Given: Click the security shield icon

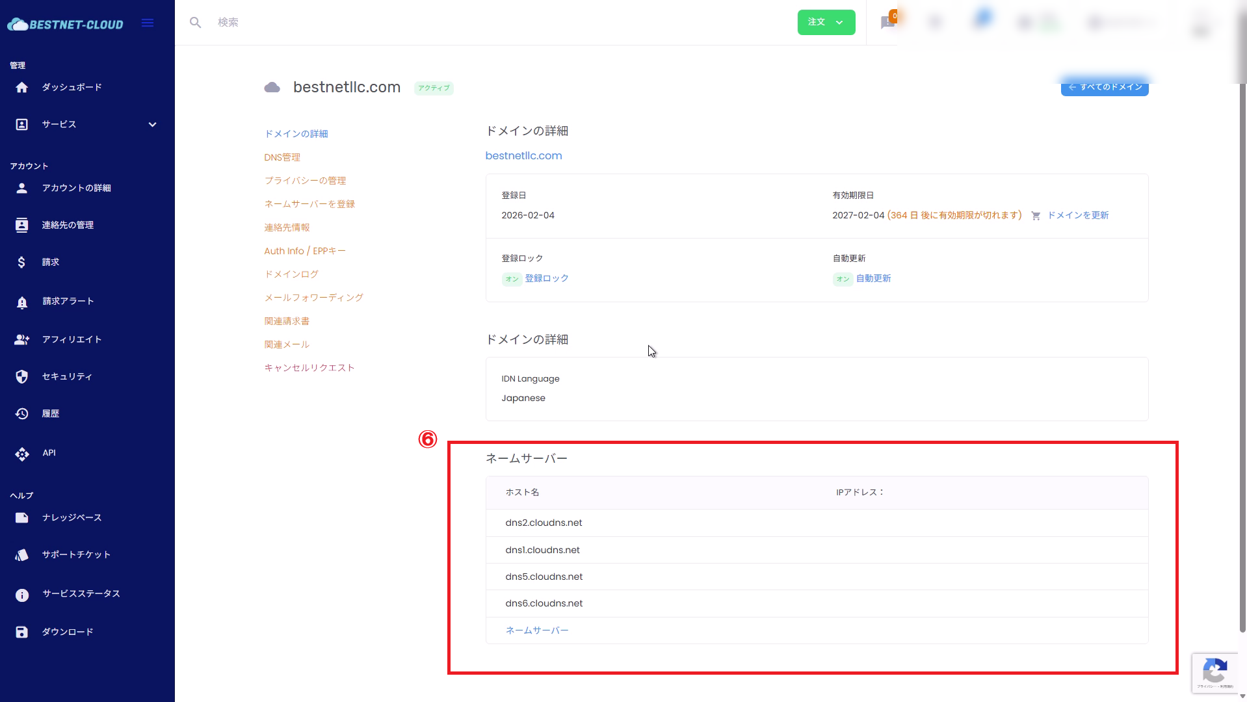Looking at the screenshot, I should click(21, 377).
